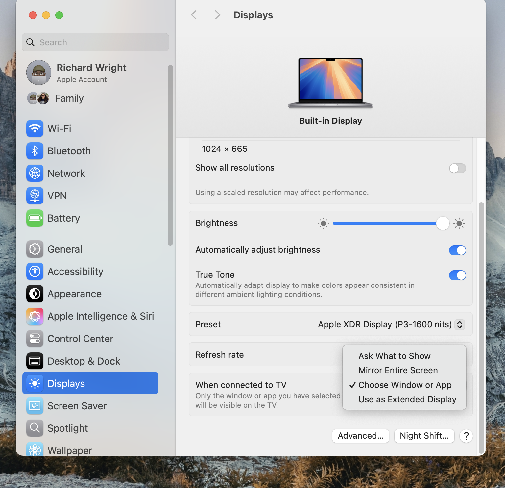Click the yellow minimize window button

[46, 15]
